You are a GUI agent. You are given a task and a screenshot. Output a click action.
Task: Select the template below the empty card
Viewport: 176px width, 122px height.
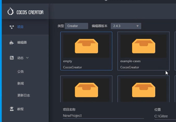tap(86, 89)
